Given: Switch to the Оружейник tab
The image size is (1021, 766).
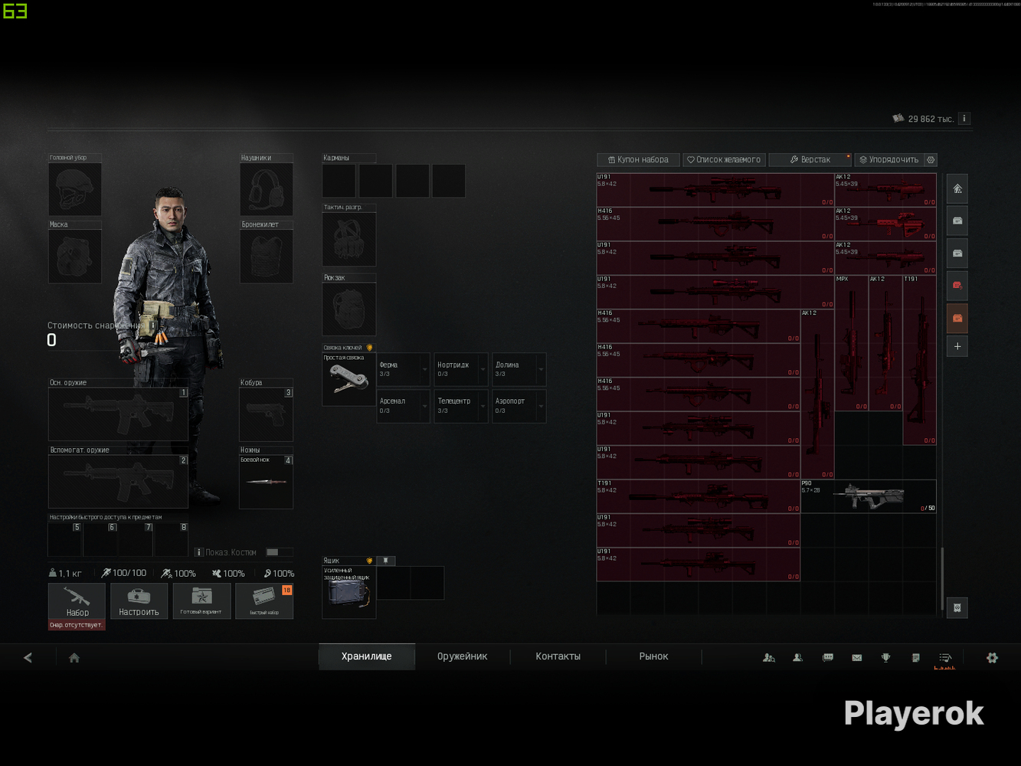Looking at the screenshot, I should [x=463, y=656].
